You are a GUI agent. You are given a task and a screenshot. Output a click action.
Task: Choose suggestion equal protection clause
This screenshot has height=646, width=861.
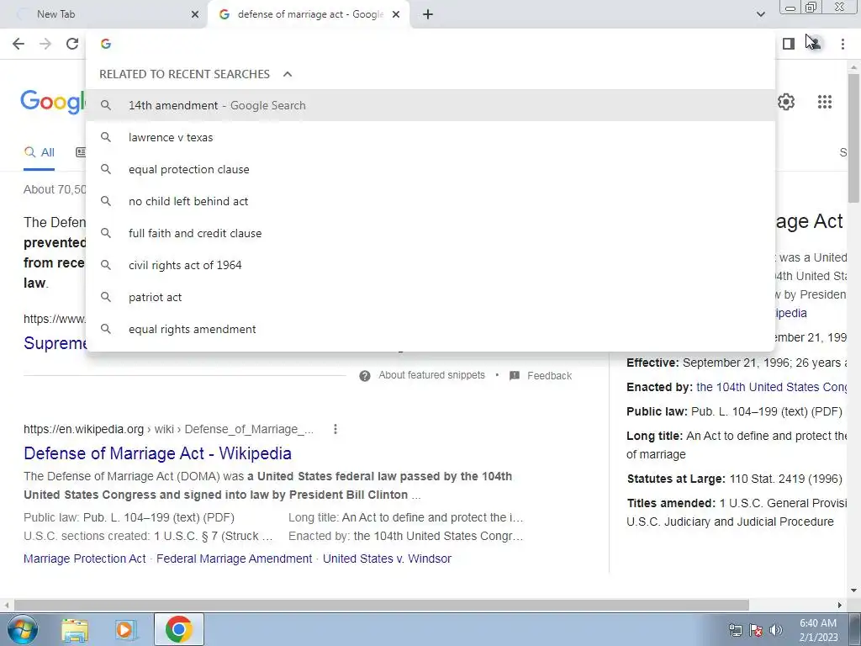(430, 169)
